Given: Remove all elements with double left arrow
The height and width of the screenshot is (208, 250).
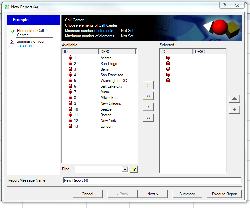Looking at the screenshot, I should coord(148,118).
